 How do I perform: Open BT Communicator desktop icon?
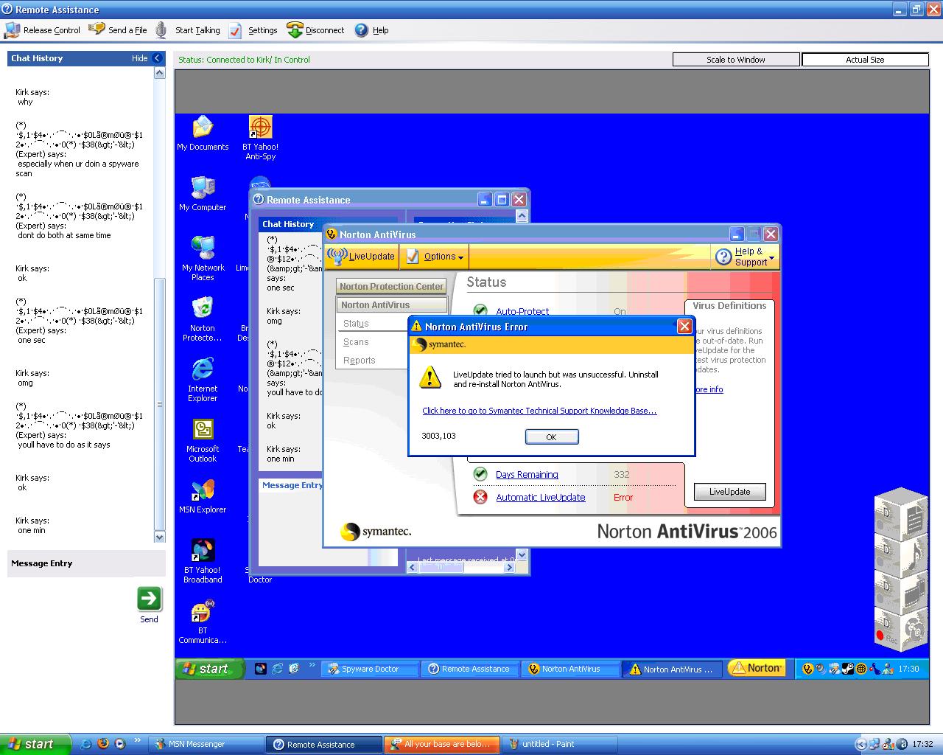point(203,622)
